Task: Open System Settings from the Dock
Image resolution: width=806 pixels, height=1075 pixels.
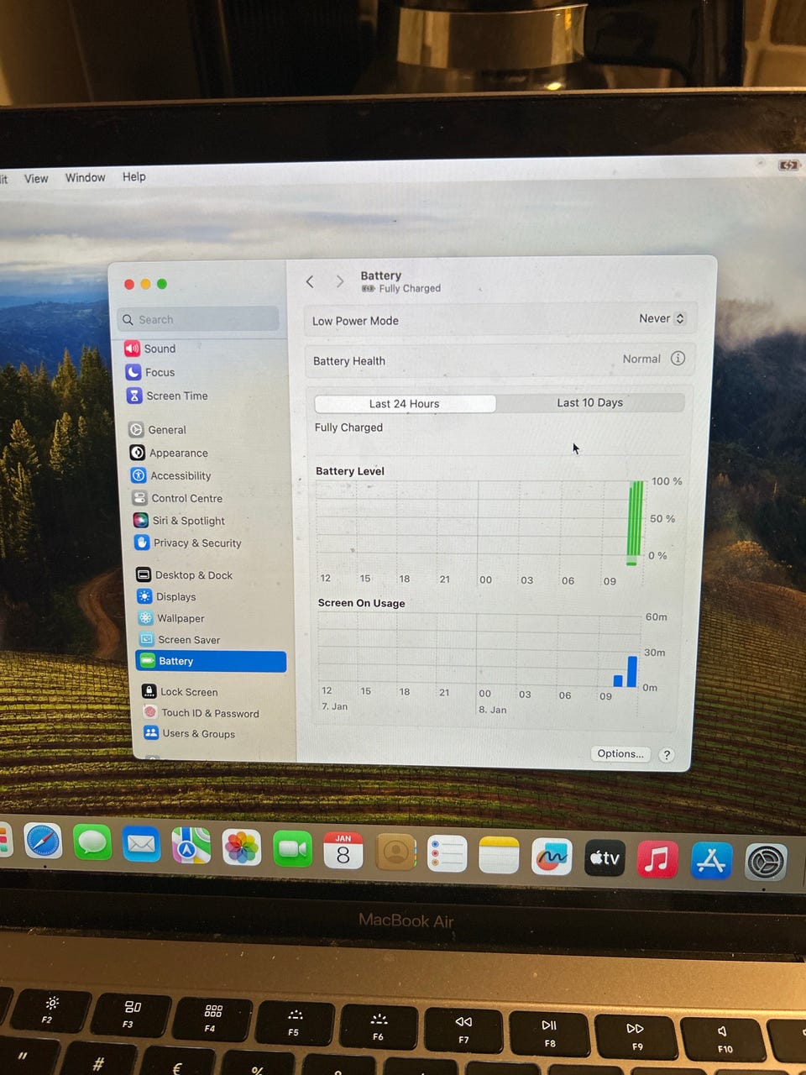Action: click(x=766, y=863)
